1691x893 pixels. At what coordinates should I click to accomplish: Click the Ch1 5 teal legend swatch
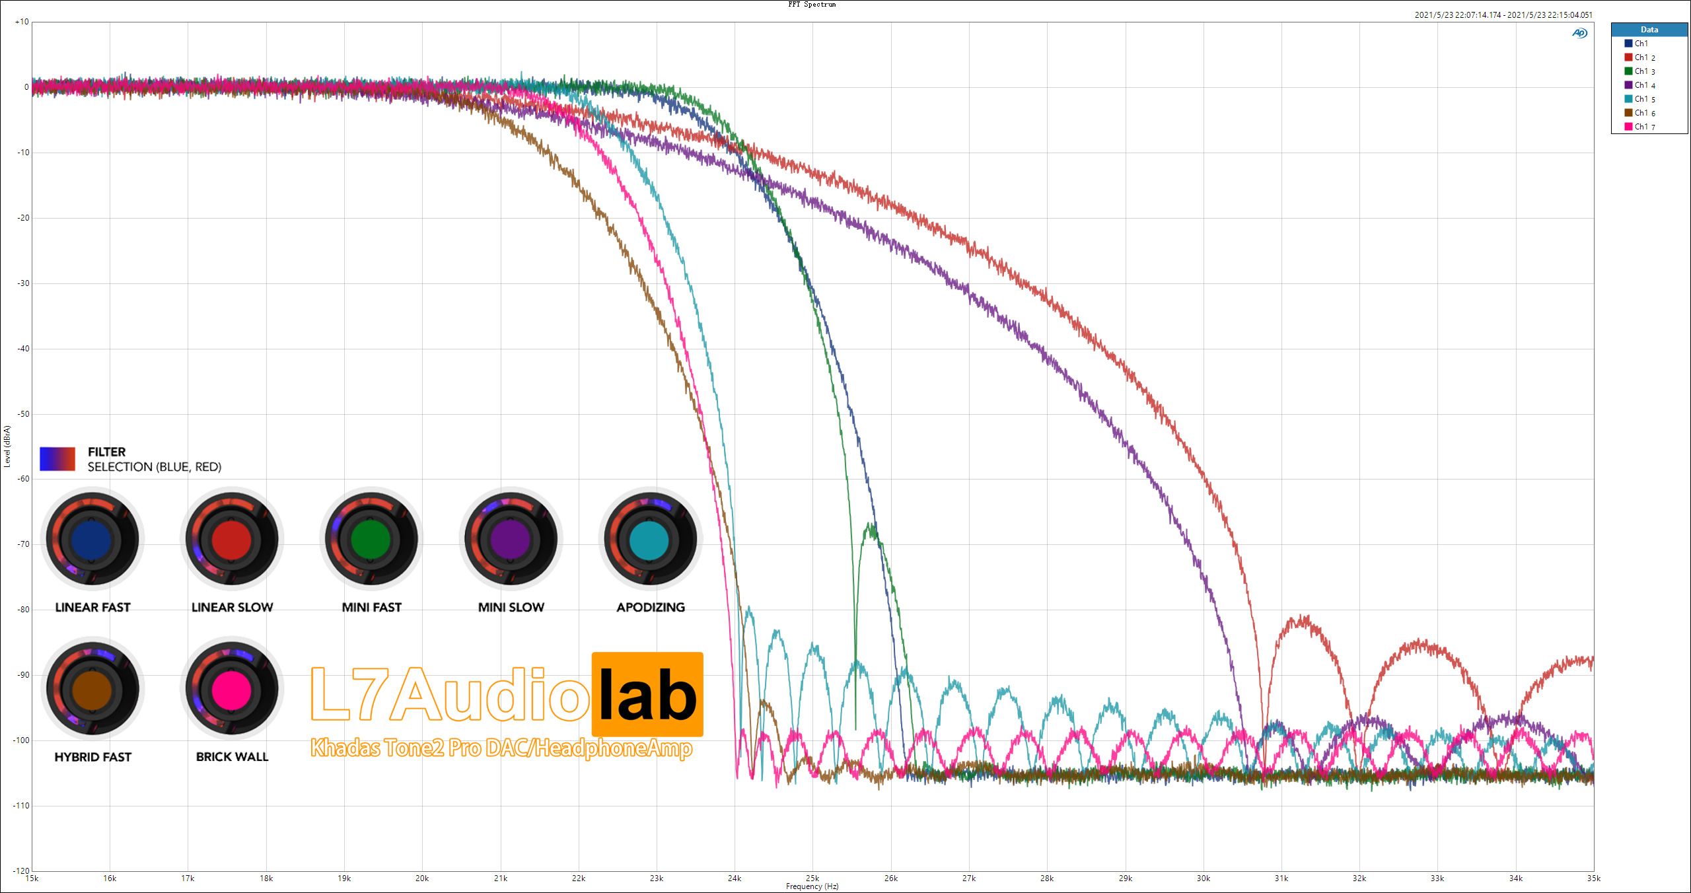pos(1628,99)
